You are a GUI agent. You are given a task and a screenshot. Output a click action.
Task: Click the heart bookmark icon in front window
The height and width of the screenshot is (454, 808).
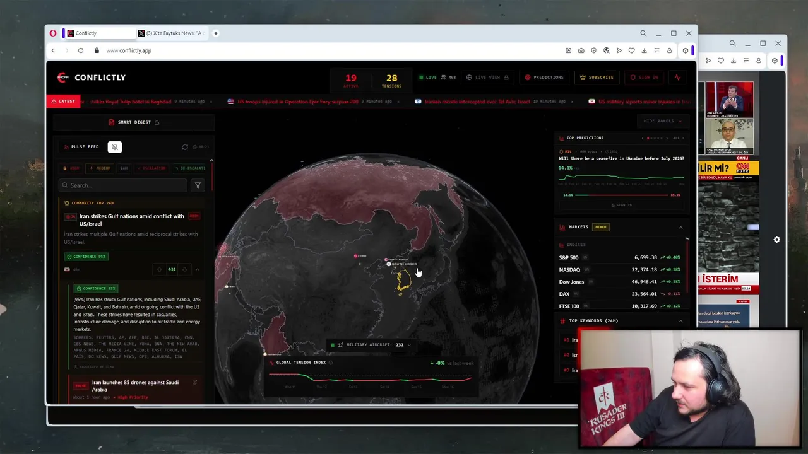[x=631, y=50]
